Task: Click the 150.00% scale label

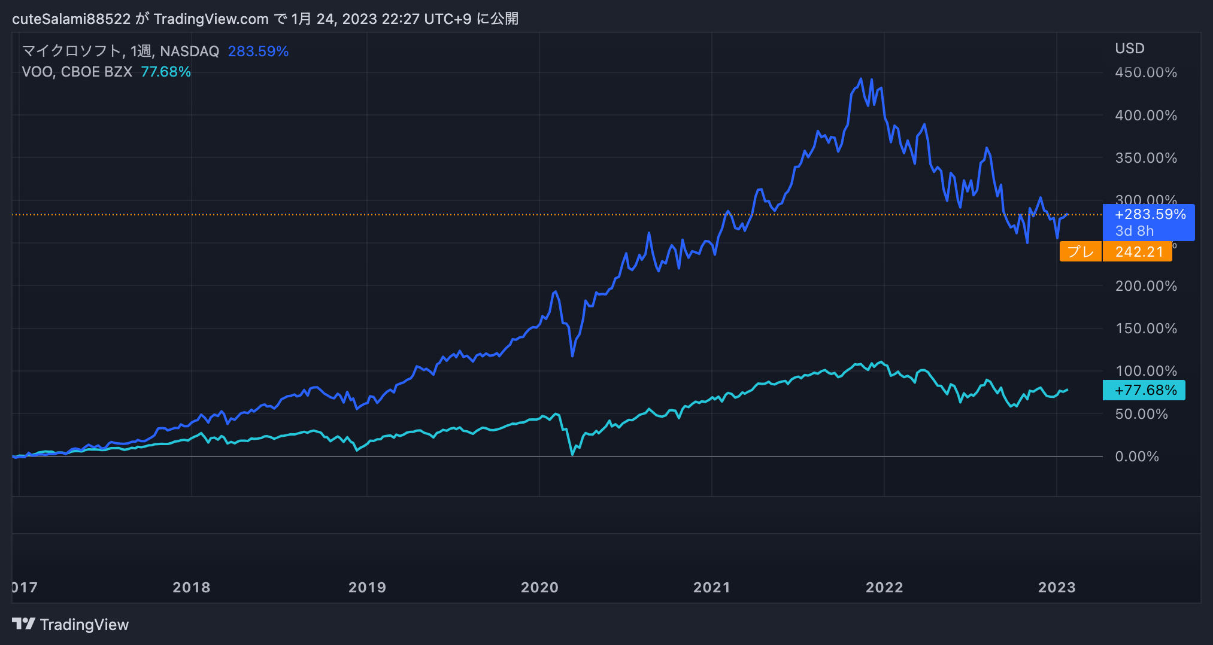Action: (1146, 328)
